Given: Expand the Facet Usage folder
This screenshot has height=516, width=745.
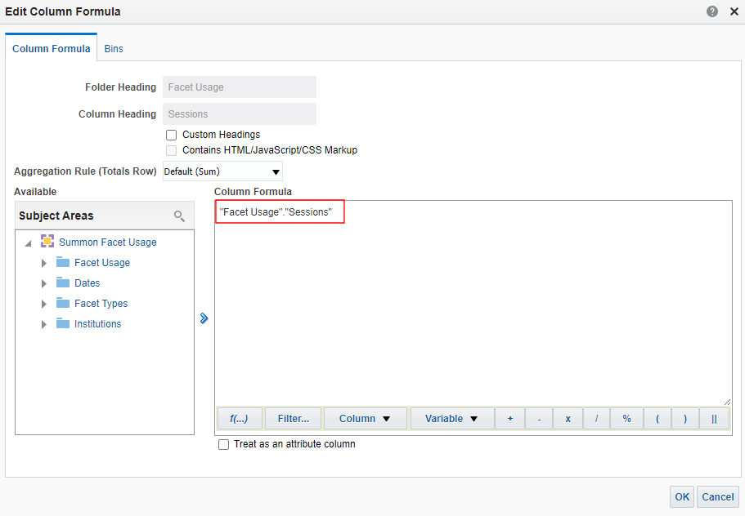Looking at the screenshot, I should pos(44,263).
